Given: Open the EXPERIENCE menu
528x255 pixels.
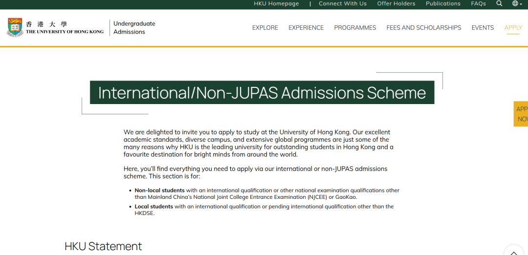Looking at the screenshot, I should tap(306, 28).
